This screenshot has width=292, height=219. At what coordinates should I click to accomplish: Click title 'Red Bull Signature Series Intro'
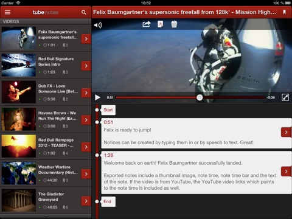coord(56,61)
